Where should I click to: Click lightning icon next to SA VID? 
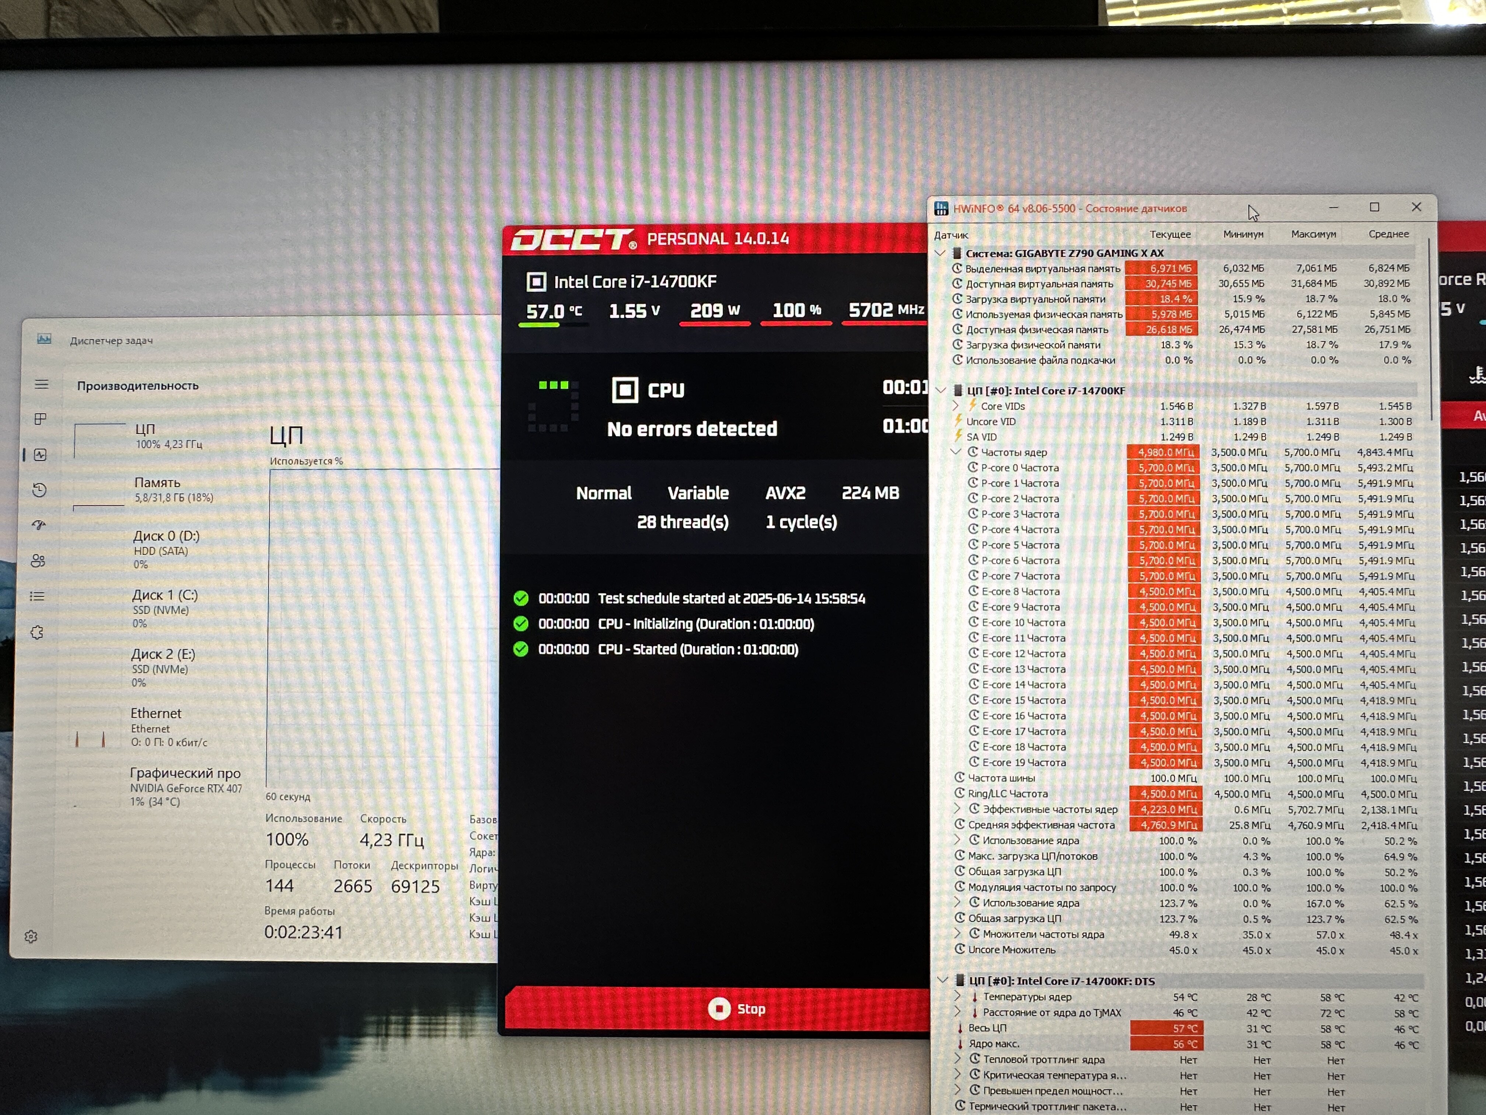pos(959,437)
